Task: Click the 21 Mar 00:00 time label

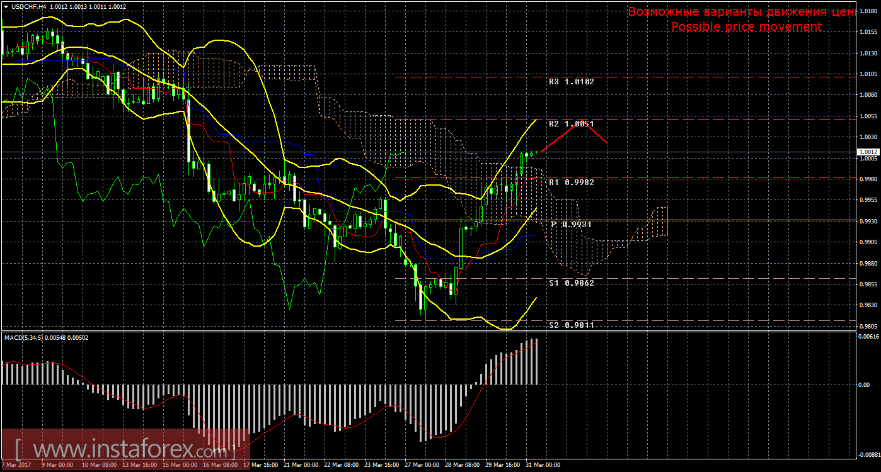Action: [301, 466]
